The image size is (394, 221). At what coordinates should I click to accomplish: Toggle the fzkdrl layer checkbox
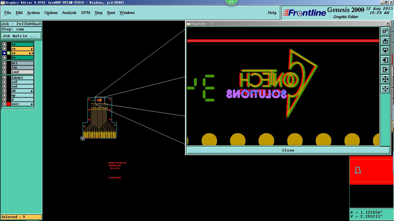point(4,78)
